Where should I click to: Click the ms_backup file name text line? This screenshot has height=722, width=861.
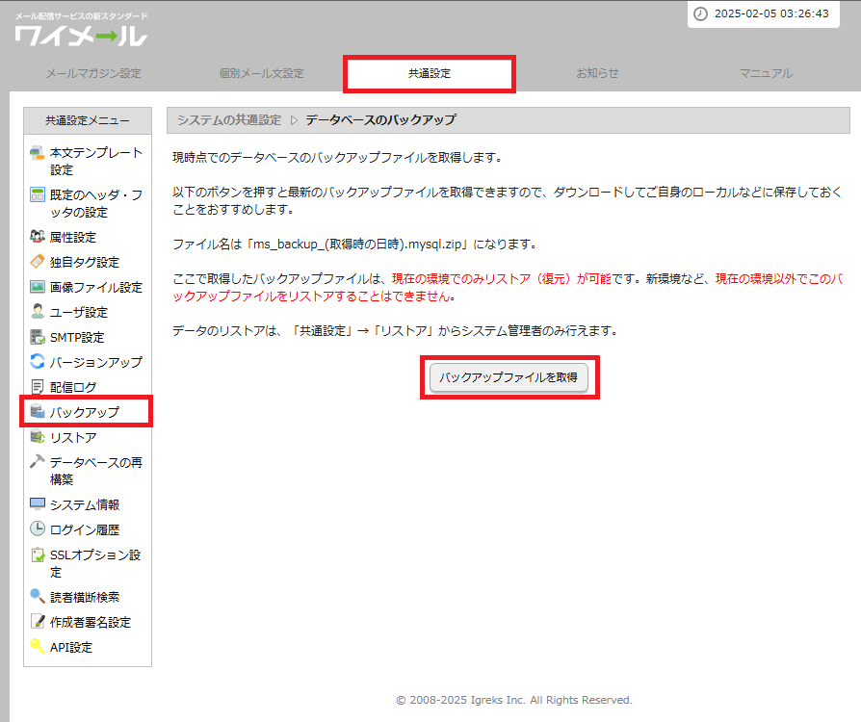[x=354, y=244]
